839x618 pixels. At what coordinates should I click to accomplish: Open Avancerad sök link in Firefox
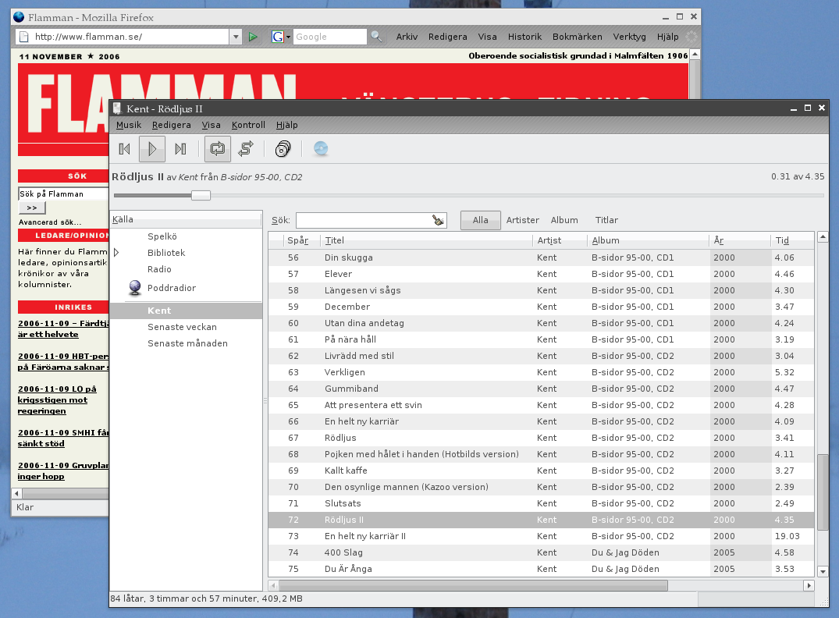click(x=50, y=222)
